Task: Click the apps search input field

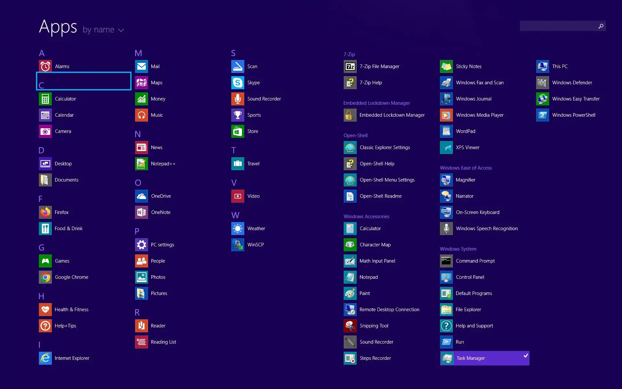Action: 558,26
